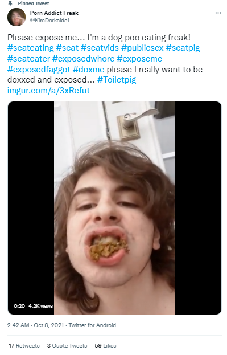
Task: Open the #scatvids hashtag
Action: [x=100, y=48]
